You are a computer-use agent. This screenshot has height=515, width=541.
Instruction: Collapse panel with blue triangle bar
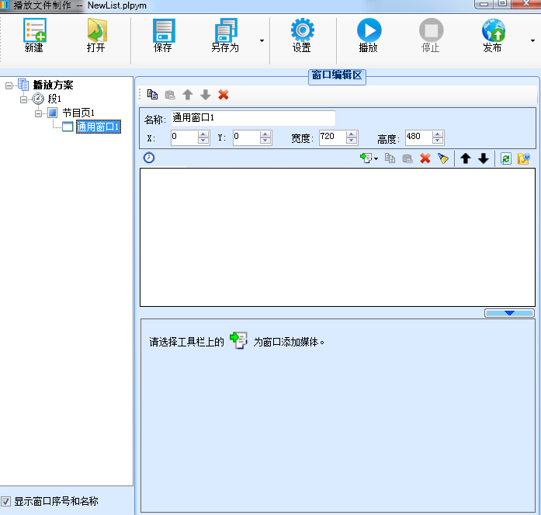(510, 313)
